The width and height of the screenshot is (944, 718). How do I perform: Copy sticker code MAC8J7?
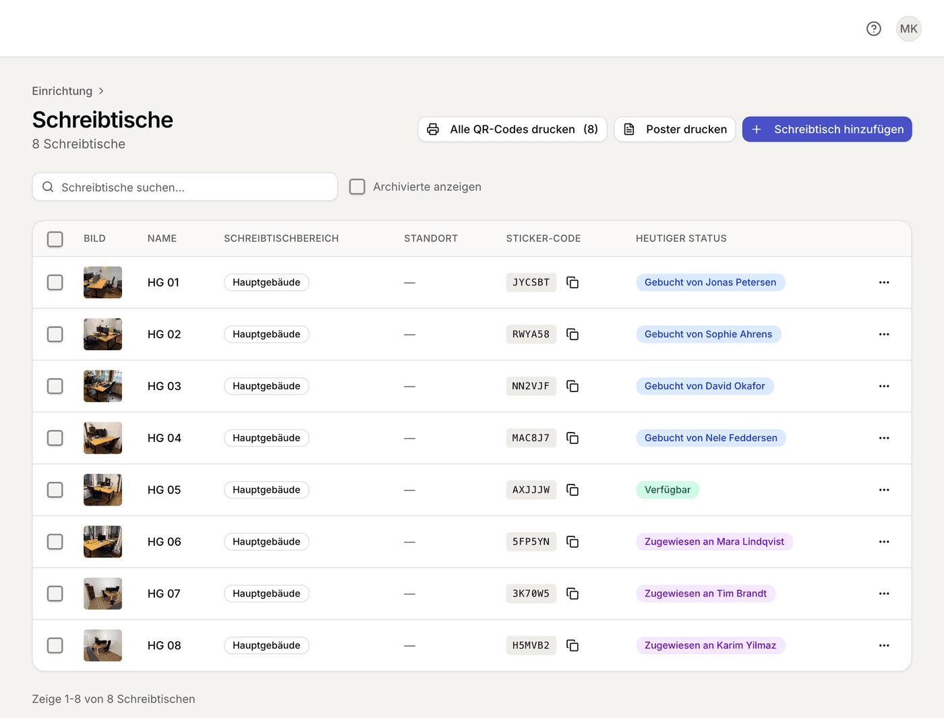click(x=572, y=438)
